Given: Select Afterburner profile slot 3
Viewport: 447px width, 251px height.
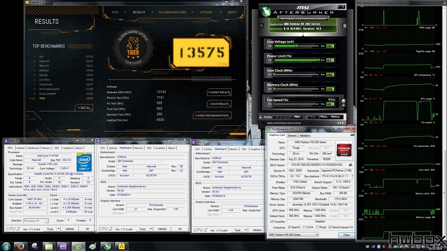Looking at the screenshot, I should point(283,117).
